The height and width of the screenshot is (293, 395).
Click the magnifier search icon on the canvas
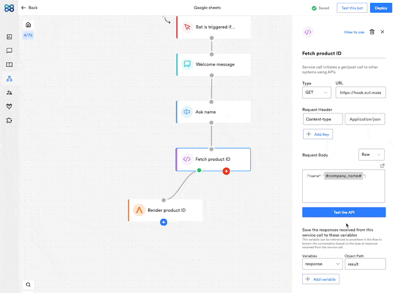28,285
